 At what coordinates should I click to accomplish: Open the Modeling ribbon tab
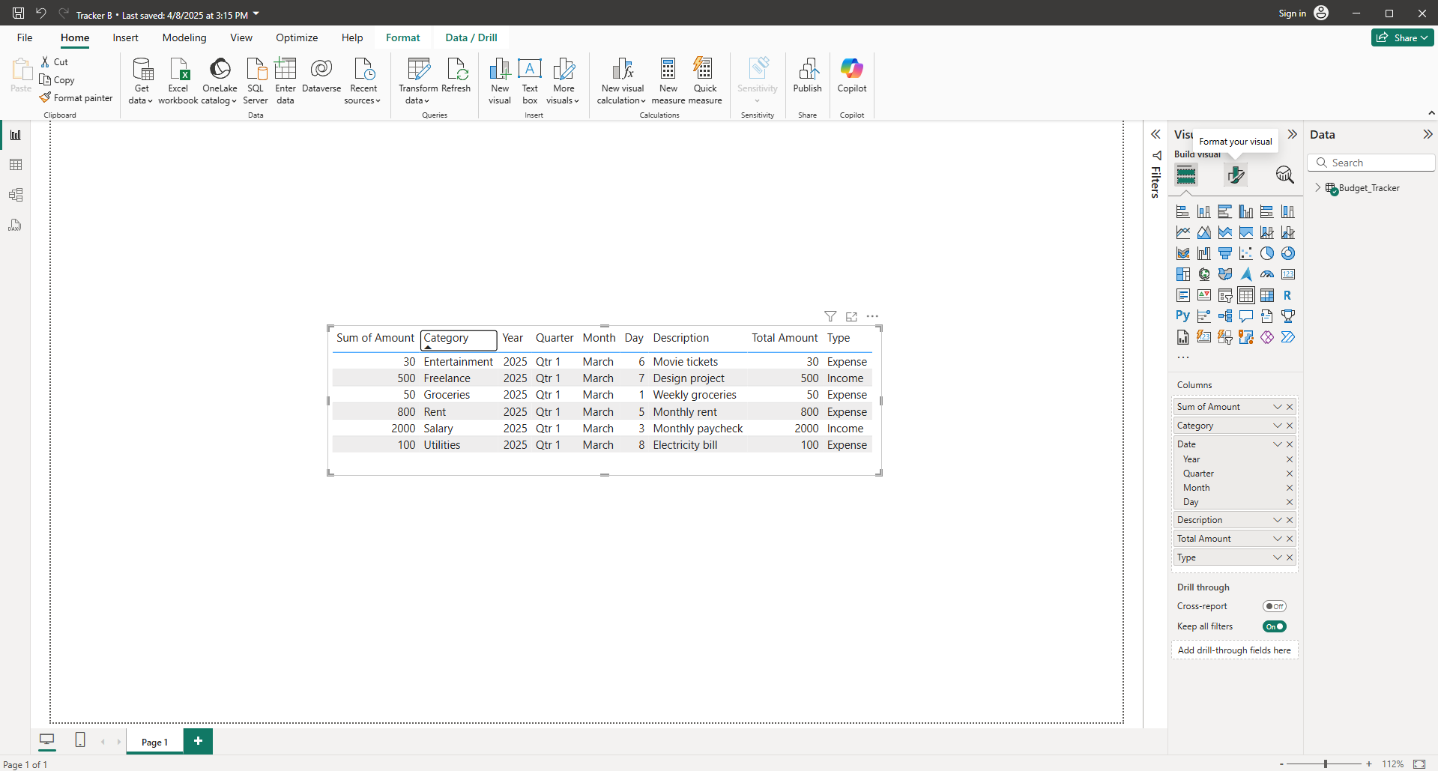[184, 37]
